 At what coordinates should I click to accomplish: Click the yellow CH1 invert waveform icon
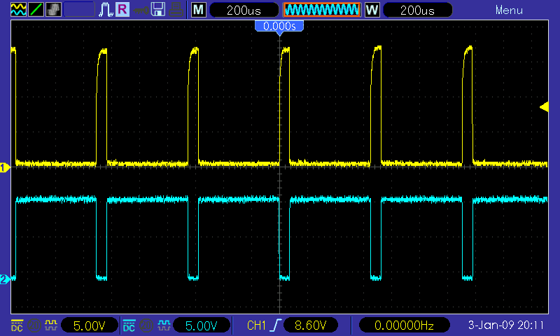point(51,325)
